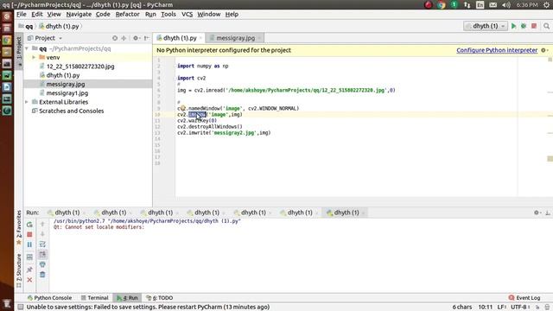Open the File menu
This screenshot has width=553, height=311.
21,14
